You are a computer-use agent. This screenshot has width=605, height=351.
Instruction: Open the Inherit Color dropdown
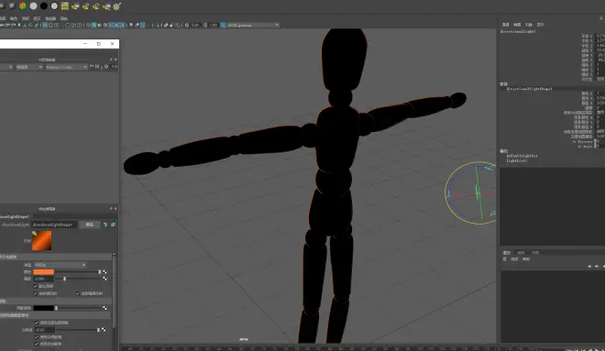coord(66,67)
